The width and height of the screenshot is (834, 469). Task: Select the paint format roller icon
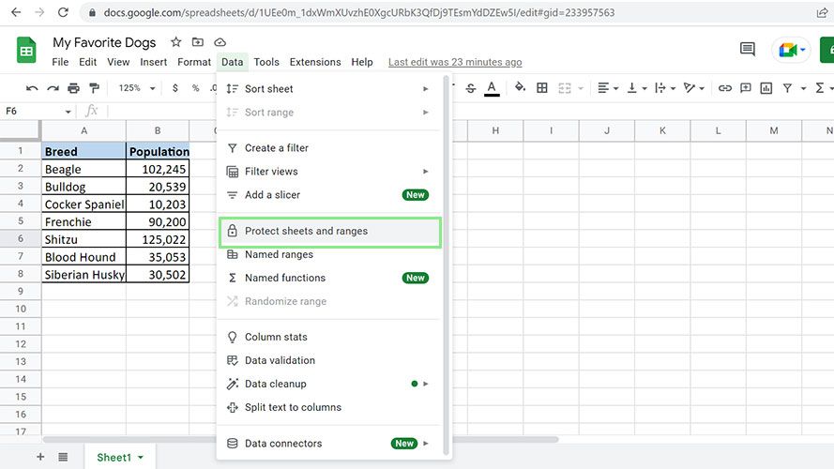point(94,88)
